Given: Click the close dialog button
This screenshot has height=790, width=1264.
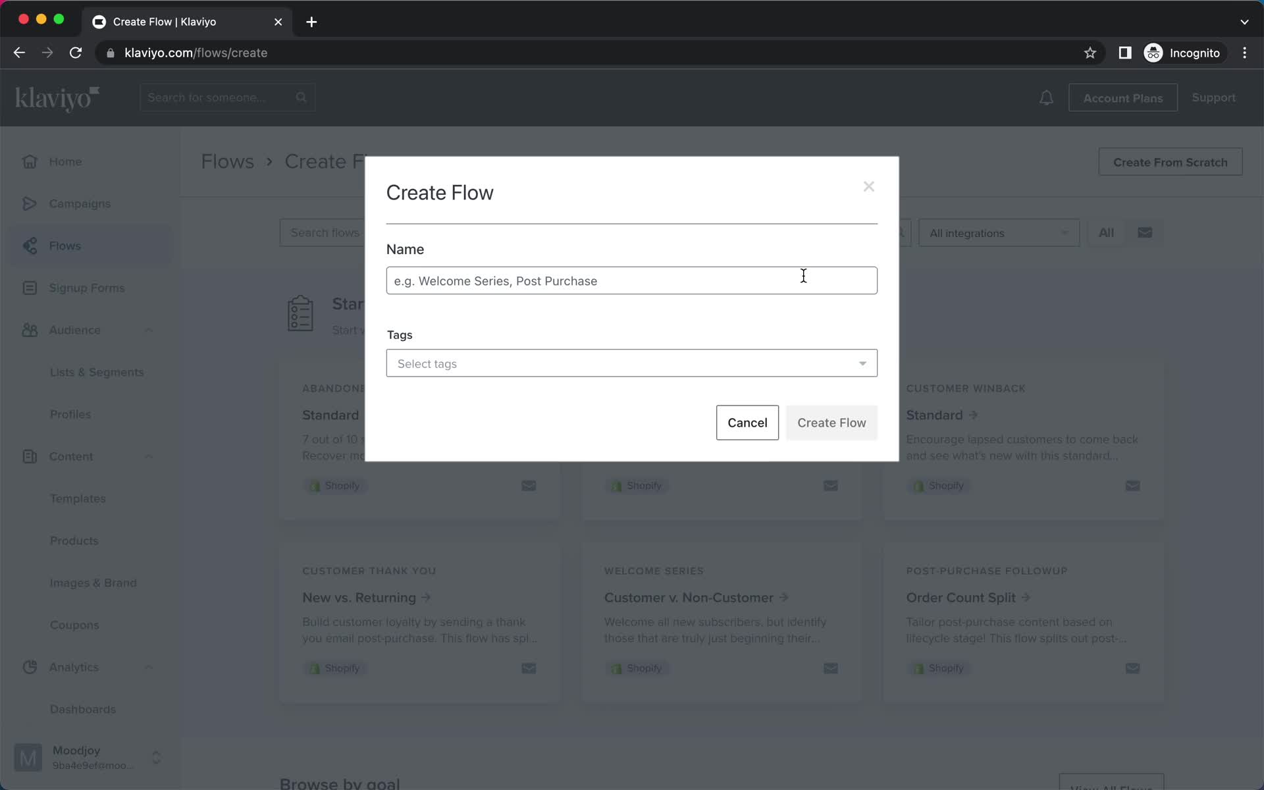Looking at the screenshot, I should coord(869,186).
